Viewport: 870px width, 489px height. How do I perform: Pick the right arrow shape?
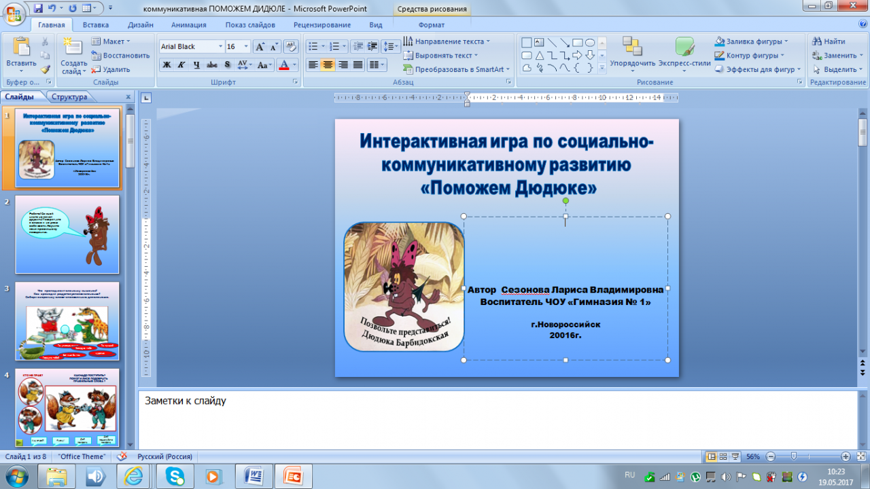577,55
